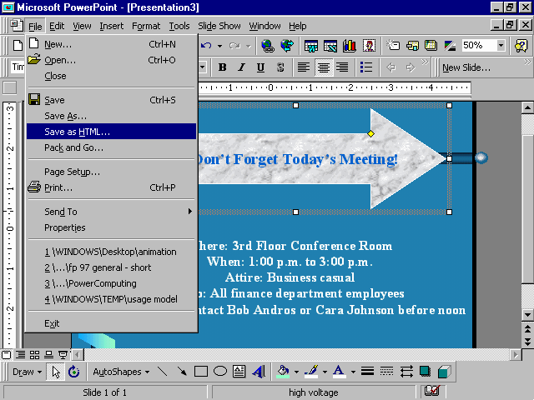Insert Clip Art from toolbar
This screenshot has width=534, height=400.
pos(369,46)
